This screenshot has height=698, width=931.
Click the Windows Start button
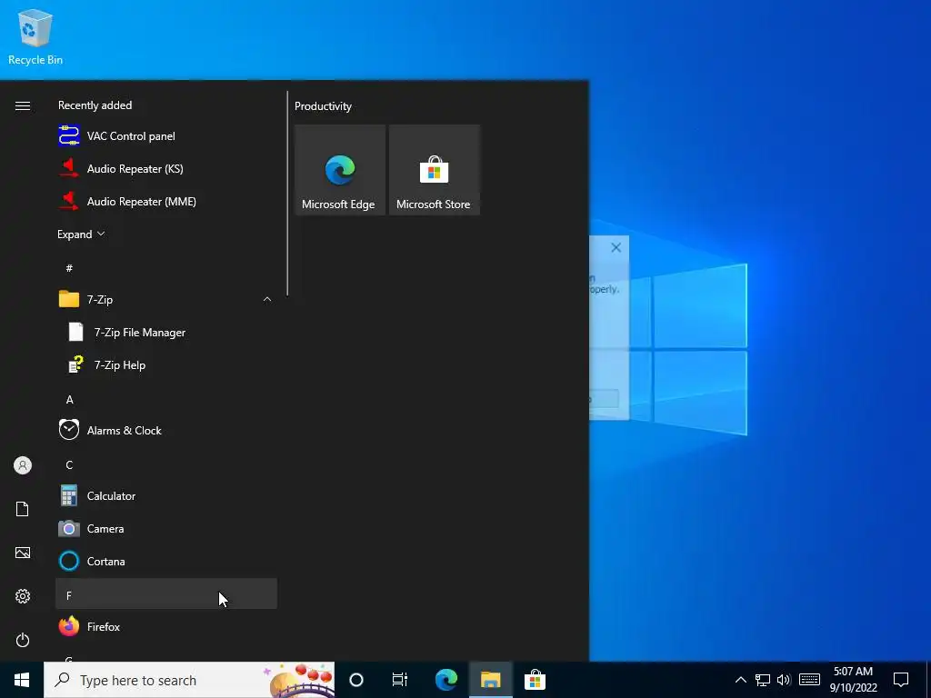22,680
